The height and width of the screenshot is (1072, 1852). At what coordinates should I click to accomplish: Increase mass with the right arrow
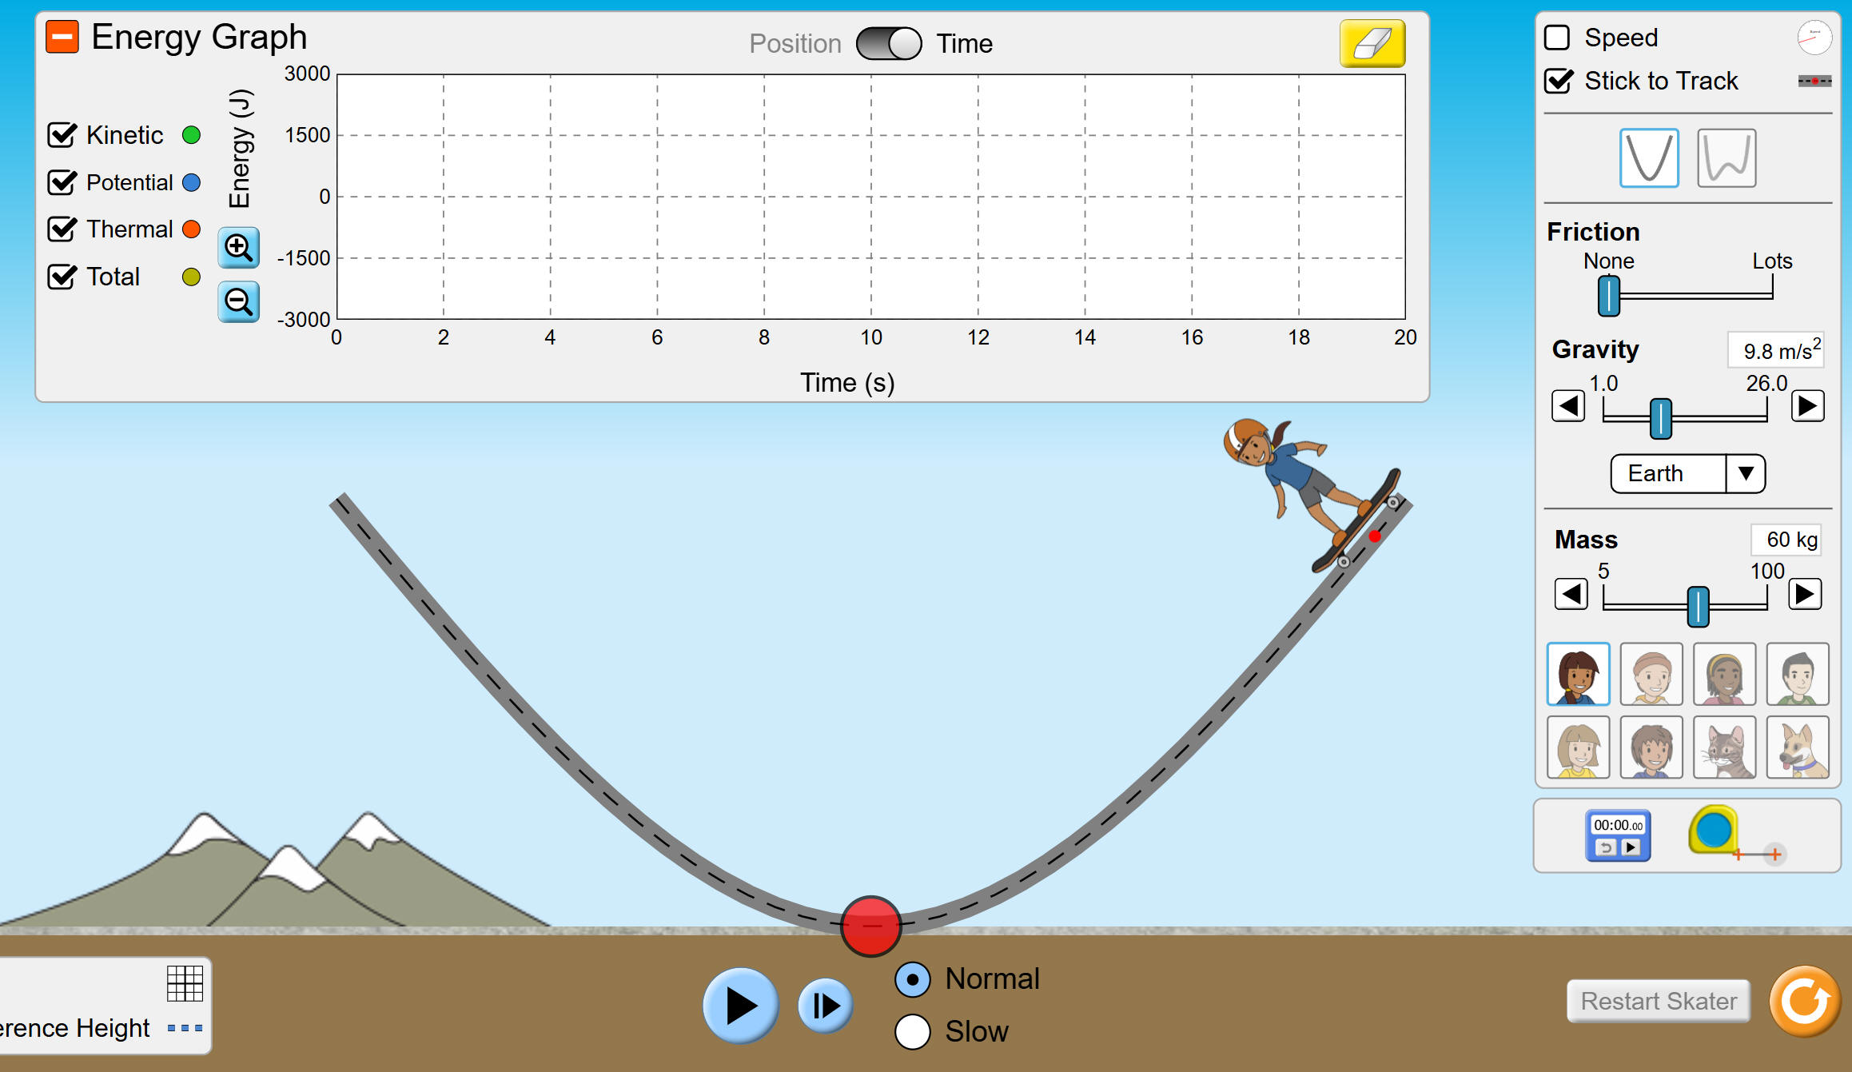[1805, 594]
